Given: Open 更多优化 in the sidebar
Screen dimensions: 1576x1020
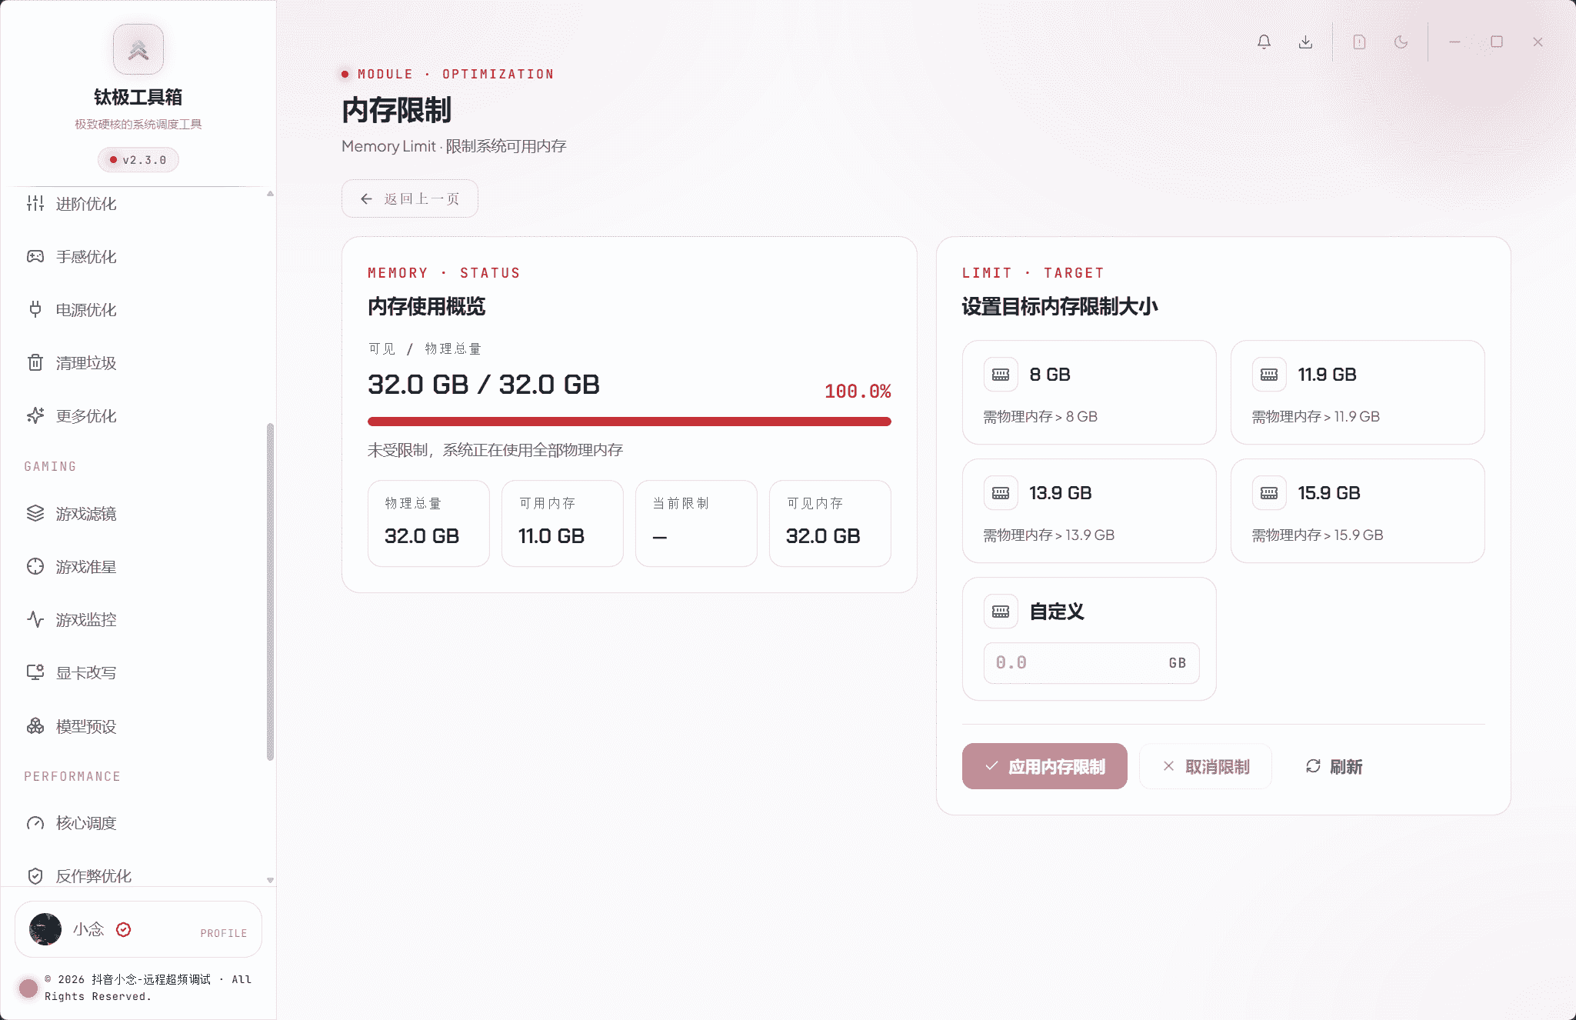Looking at the screenshot, I should click(138, 416).
